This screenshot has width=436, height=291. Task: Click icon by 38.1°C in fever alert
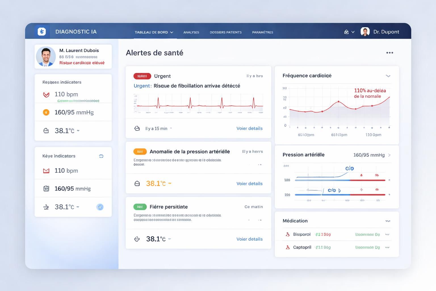(137, 239)
